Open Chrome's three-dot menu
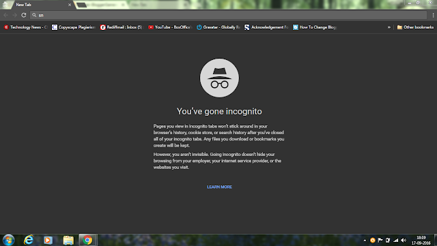The width and height of the screenshot is (437, 246). [433, 15]
